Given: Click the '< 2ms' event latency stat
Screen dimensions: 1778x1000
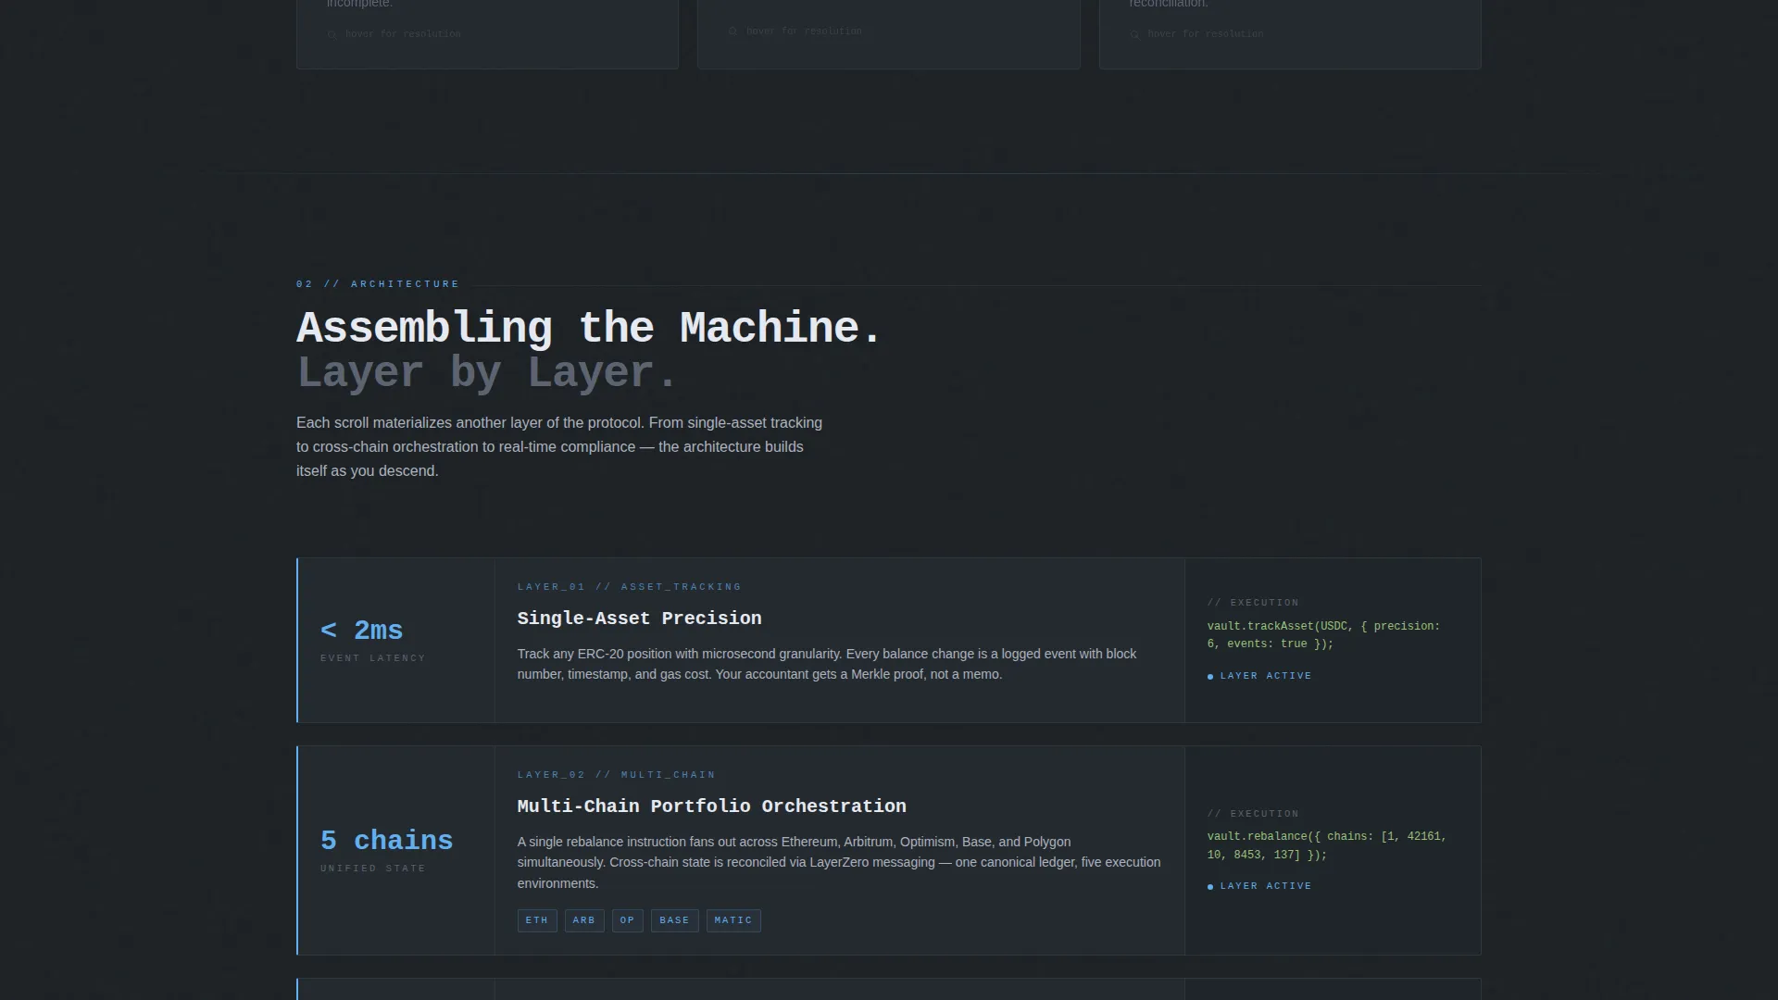Looking at the screenshot, I should point(362,631).
